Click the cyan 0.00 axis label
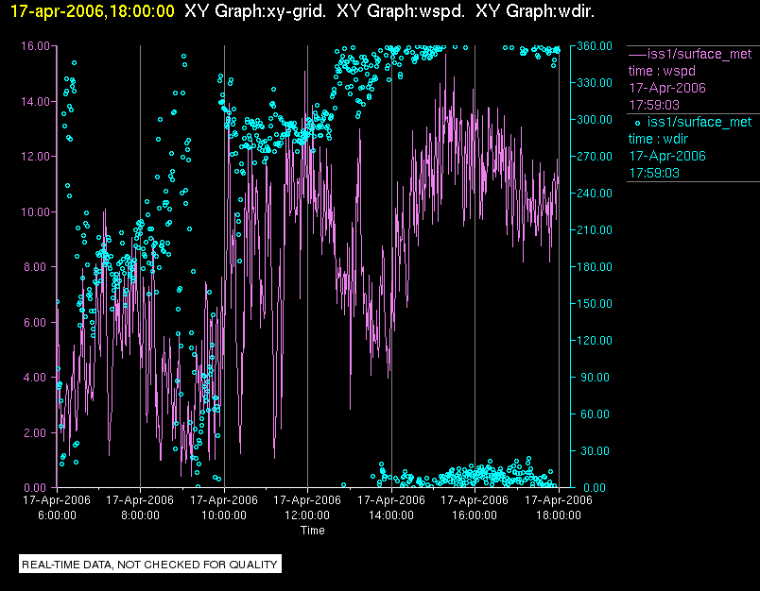760x591 pixels. tap(595, 487)
